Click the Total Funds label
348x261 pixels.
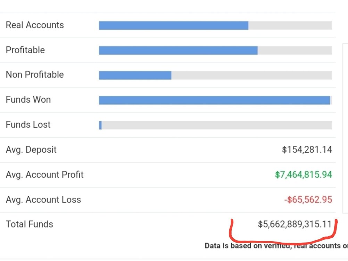pyautogui.click(x=30, y=224)
